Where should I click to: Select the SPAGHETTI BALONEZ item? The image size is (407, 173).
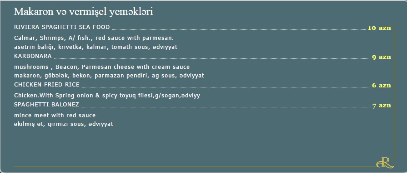[47, 105]
